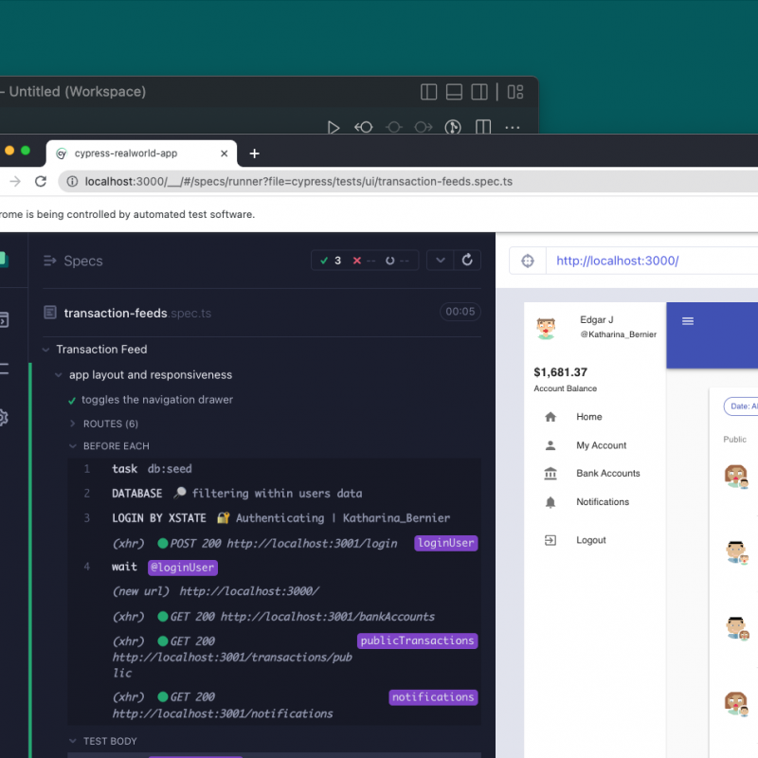Collapse the BEFORE EACH section
Viewport: 758px width, 758px height.
coord(116,446)
